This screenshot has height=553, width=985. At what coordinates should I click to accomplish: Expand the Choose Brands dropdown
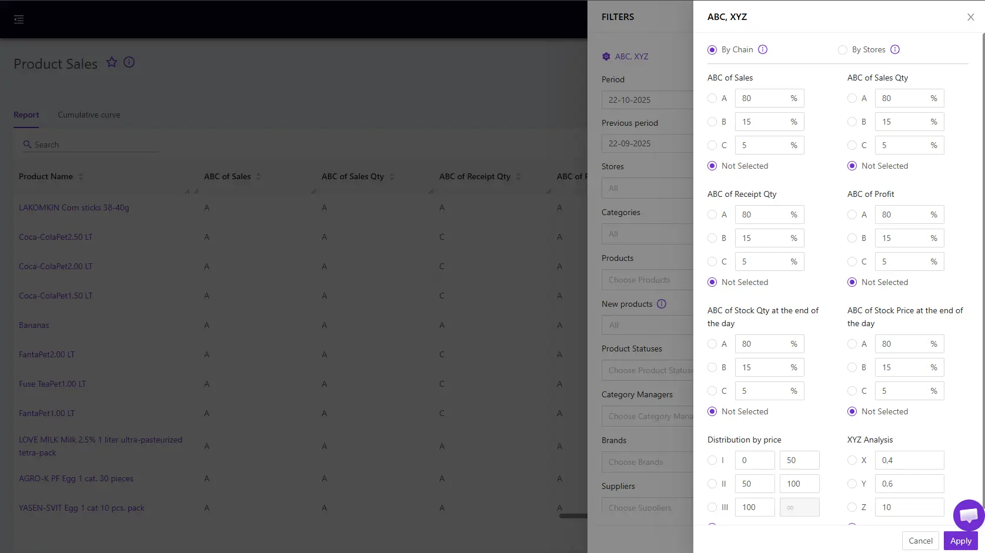pos(647,462)
